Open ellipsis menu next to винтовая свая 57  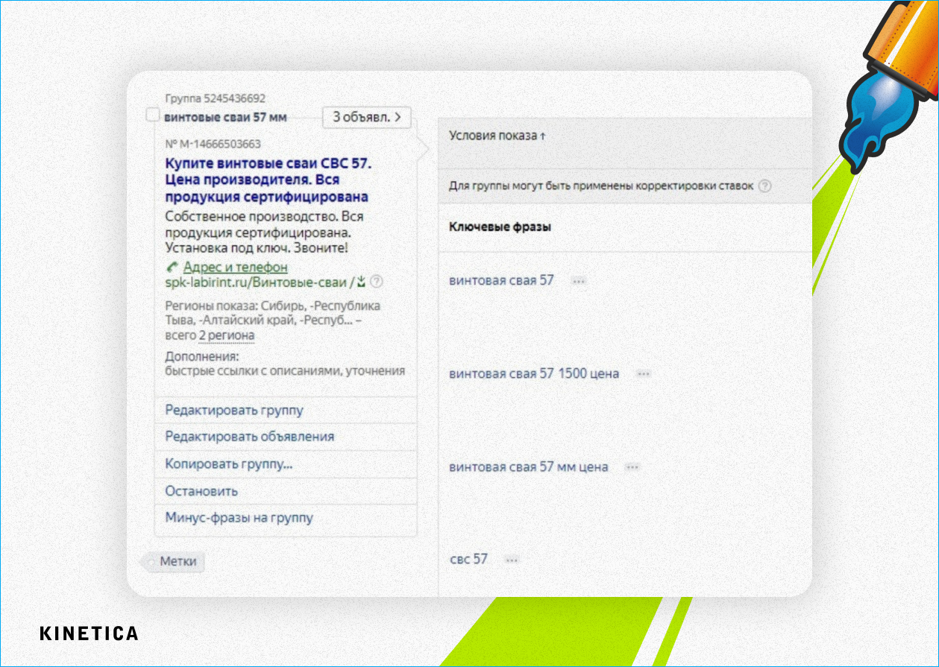click(x=579, y=281)
